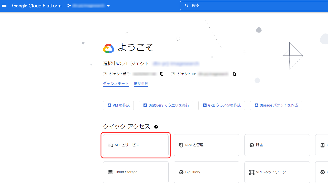The image size is (328, 184).
Task: Open the VPC ネットワーク card
Action: click(277, 172)
